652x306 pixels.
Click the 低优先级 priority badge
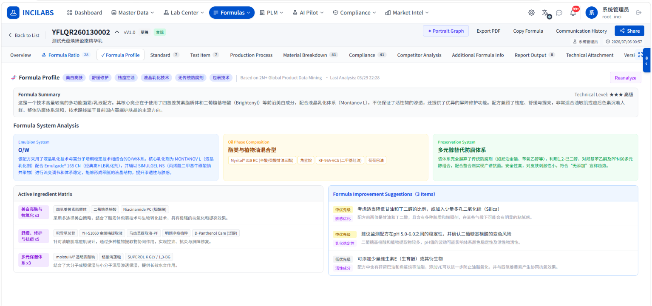343,259
